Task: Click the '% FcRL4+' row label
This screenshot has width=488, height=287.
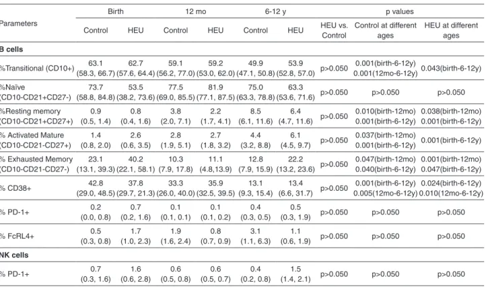Action: (x=17, y=237)
